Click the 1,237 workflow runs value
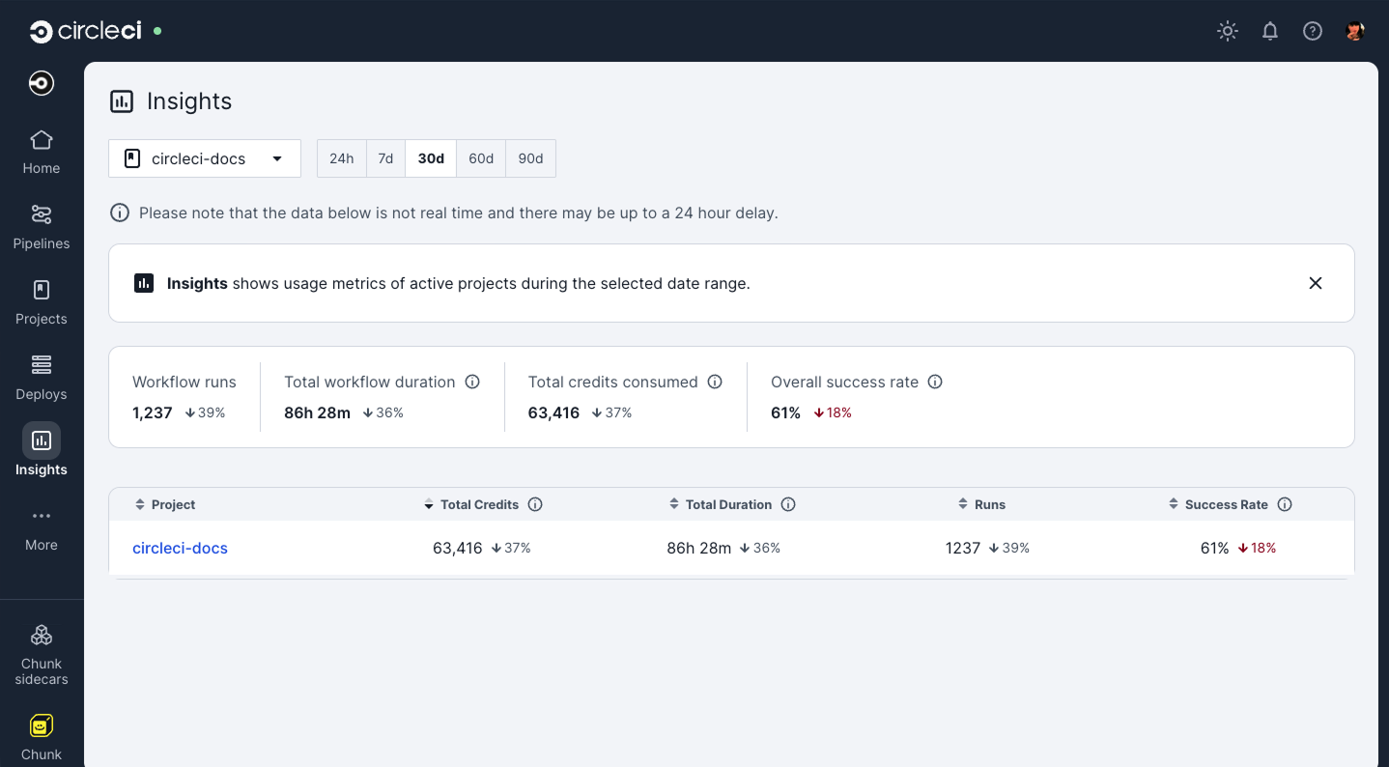The image size is (1389, 767). pos(153,412)
